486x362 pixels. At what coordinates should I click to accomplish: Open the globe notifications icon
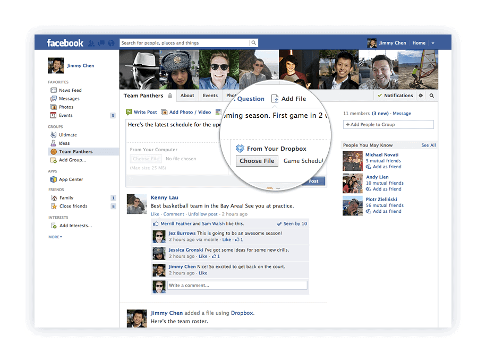[110, 42]
